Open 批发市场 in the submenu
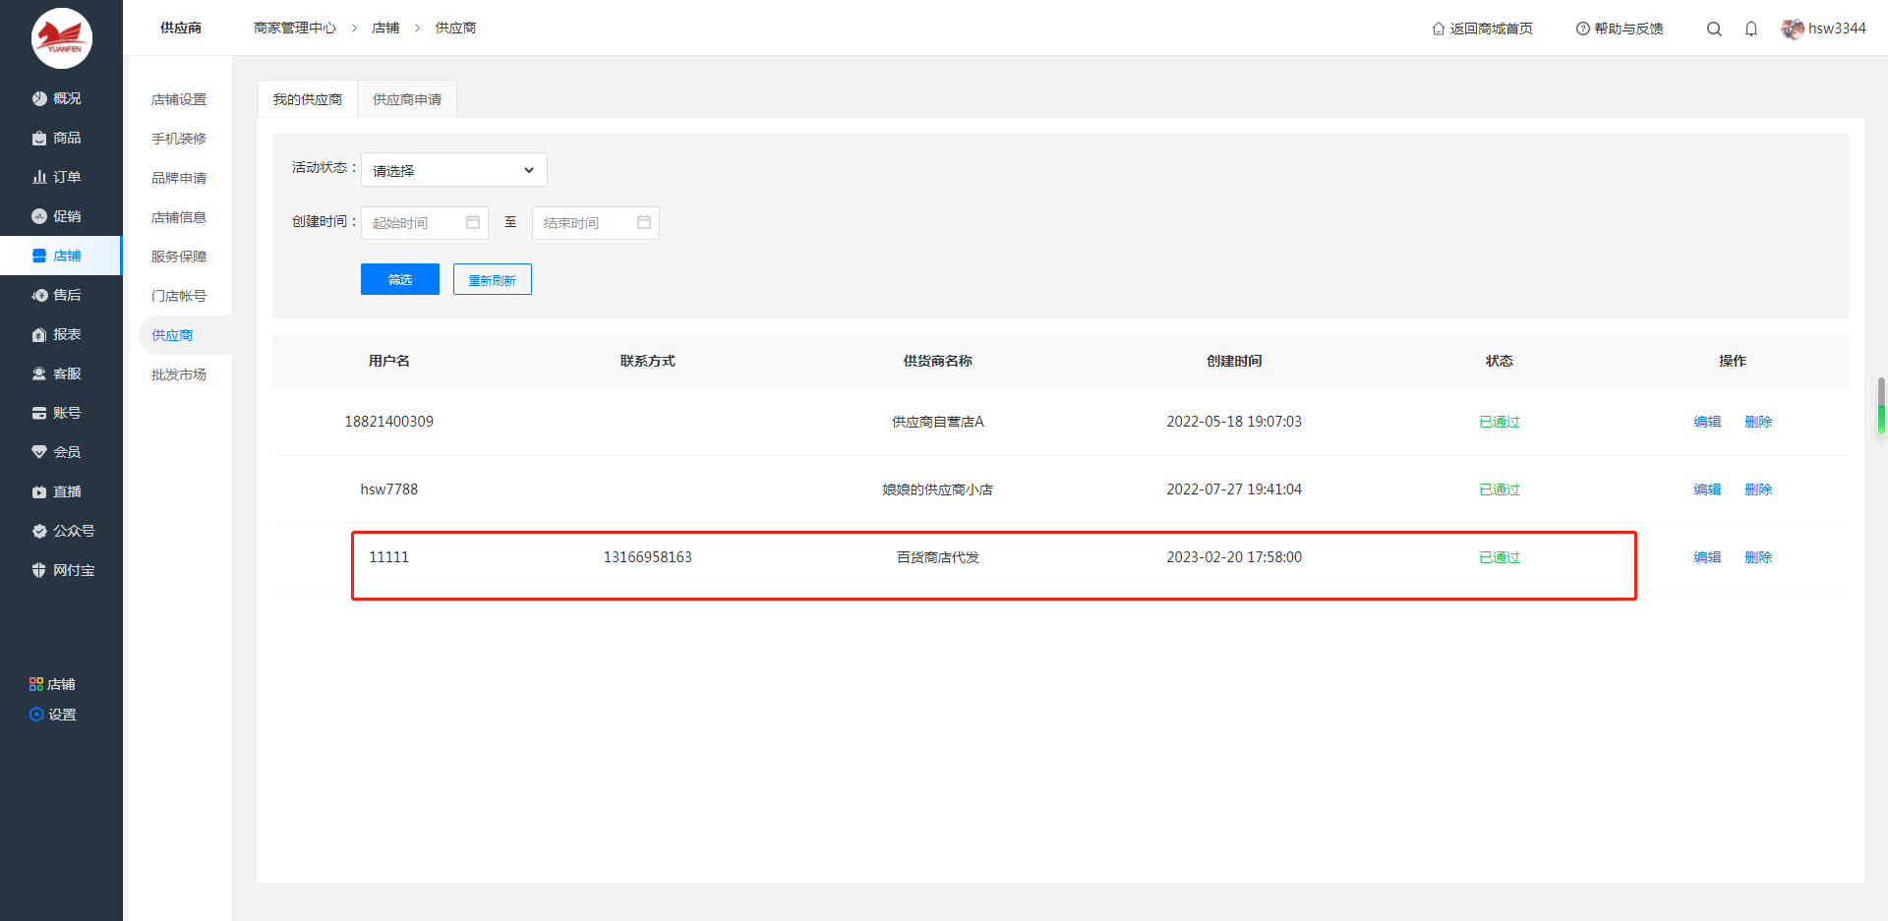The height and width of the screenshot is (921, 1888). pyautogui.click(x=179, y=374)
